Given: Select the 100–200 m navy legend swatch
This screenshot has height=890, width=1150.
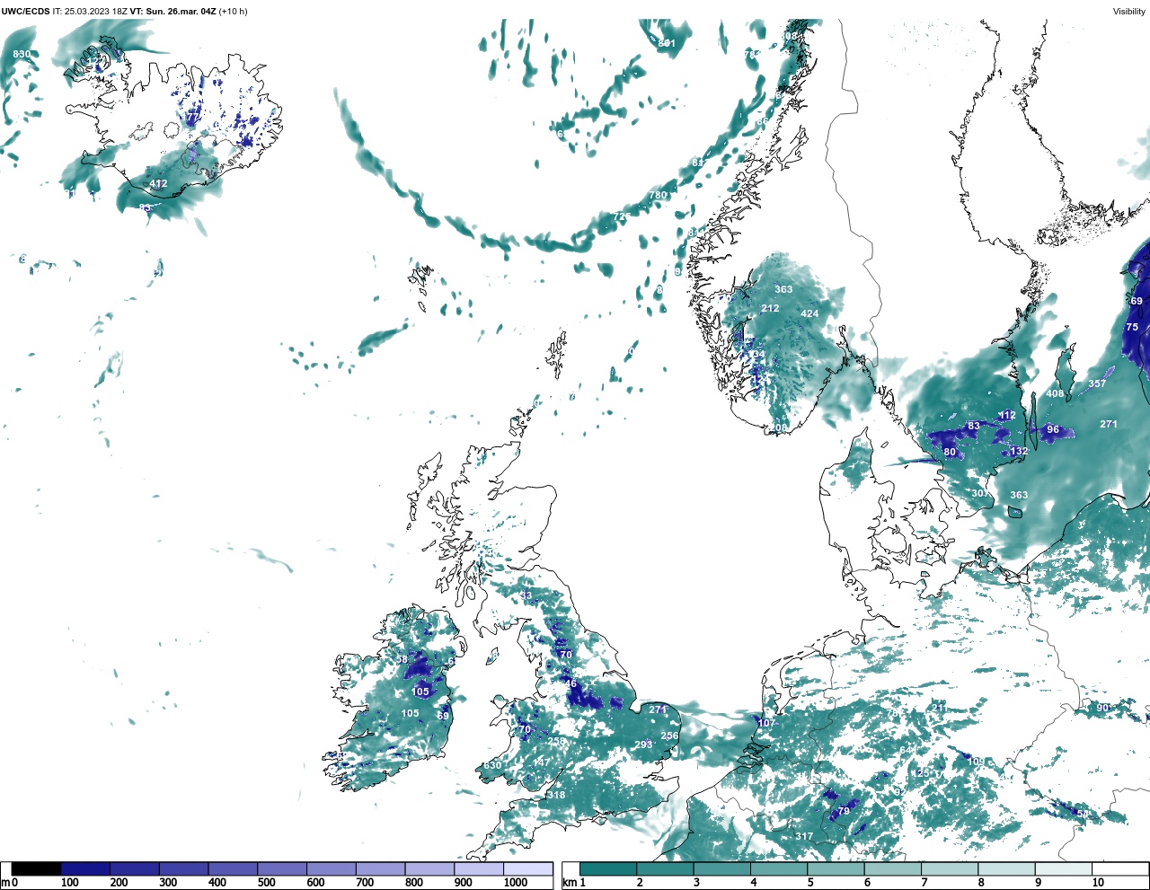Looking at the screenshot, I should point(85,868).
